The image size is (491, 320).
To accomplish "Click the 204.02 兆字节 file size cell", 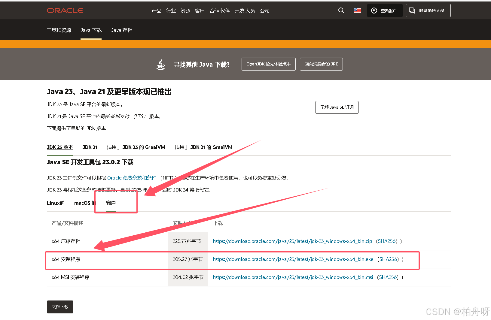I will [188, 277].
